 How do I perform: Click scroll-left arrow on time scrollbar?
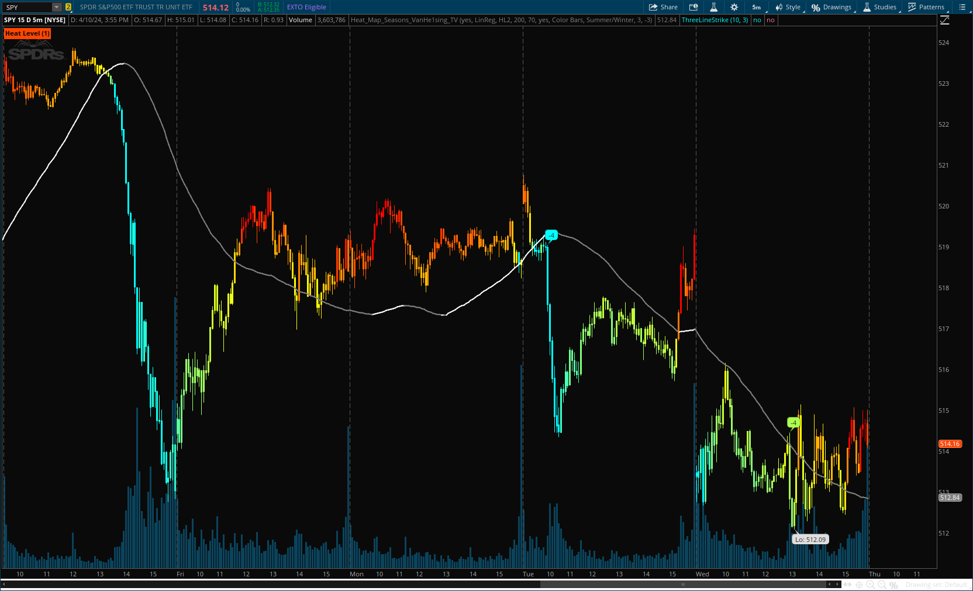829,584
